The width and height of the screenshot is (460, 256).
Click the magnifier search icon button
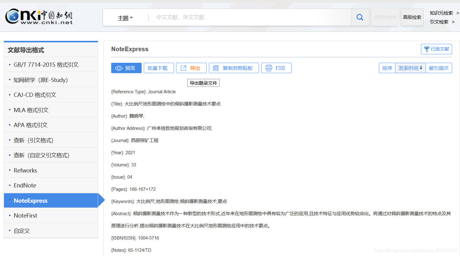360,17
